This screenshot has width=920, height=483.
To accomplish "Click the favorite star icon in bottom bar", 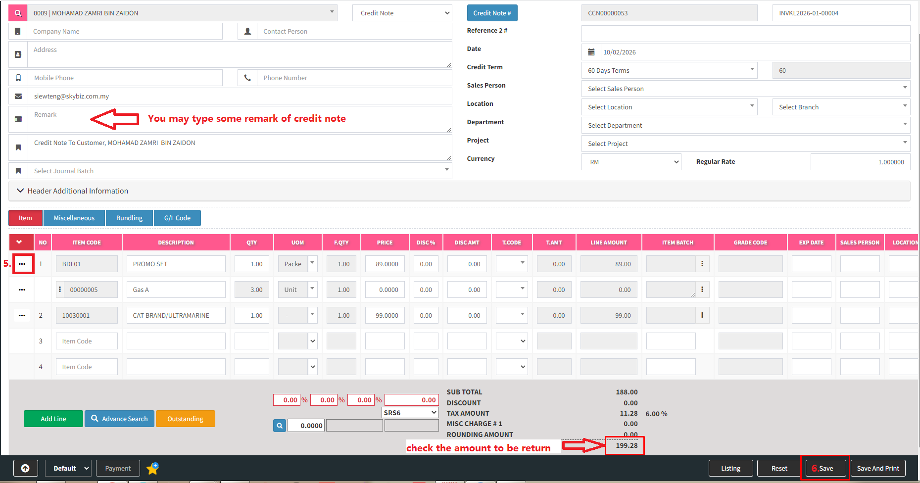I will click(152, 468).
